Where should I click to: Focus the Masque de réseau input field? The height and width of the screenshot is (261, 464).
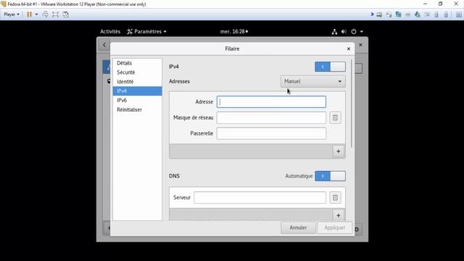pyautogui.click(x=271, y=117)
